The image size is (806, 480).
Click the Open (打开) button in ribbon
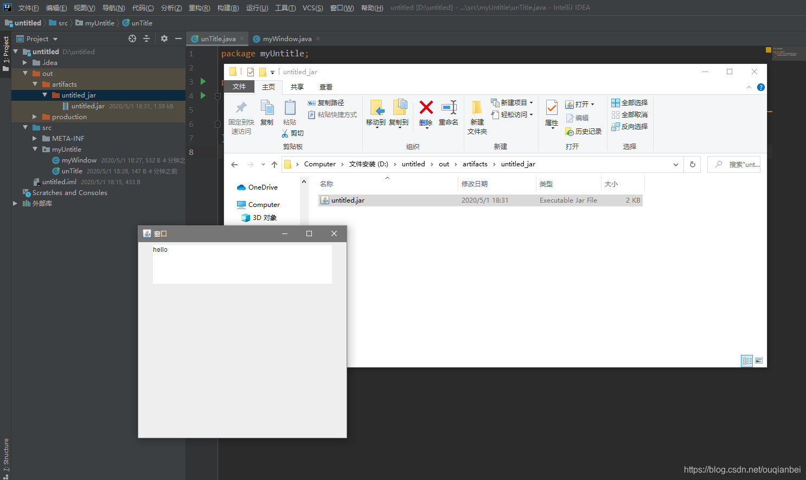[x=580, y=104]
